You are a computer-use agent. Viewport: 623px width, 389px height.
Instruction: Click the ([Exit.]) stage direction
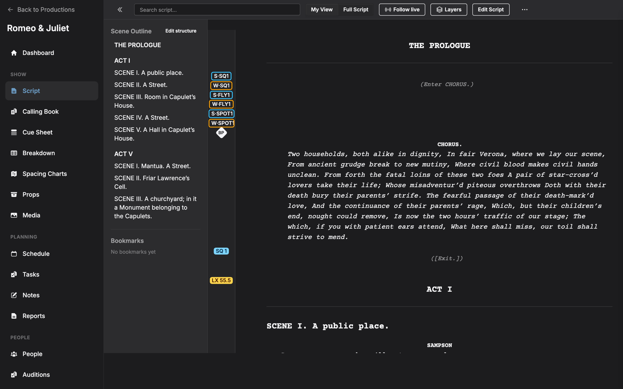point(447,258)
